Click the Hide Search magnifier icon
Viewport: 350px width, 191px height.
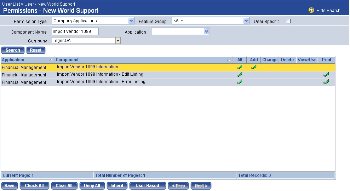coord(311,10)
